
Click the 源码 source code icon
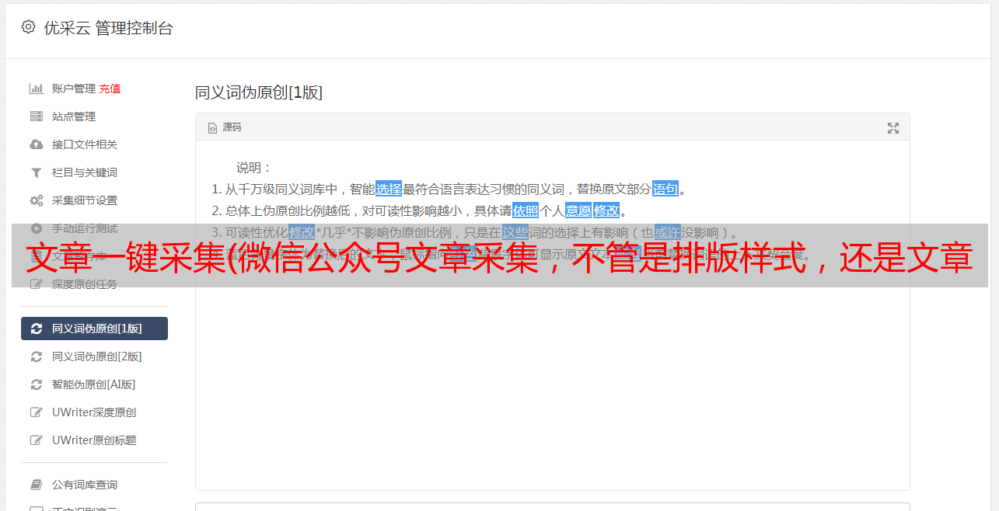click(x=212, y=128)
